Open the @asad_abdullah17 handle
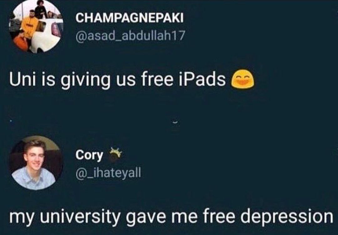Viewport: 338px width, 235px height. pyautogui.click(x=130, y=36)
